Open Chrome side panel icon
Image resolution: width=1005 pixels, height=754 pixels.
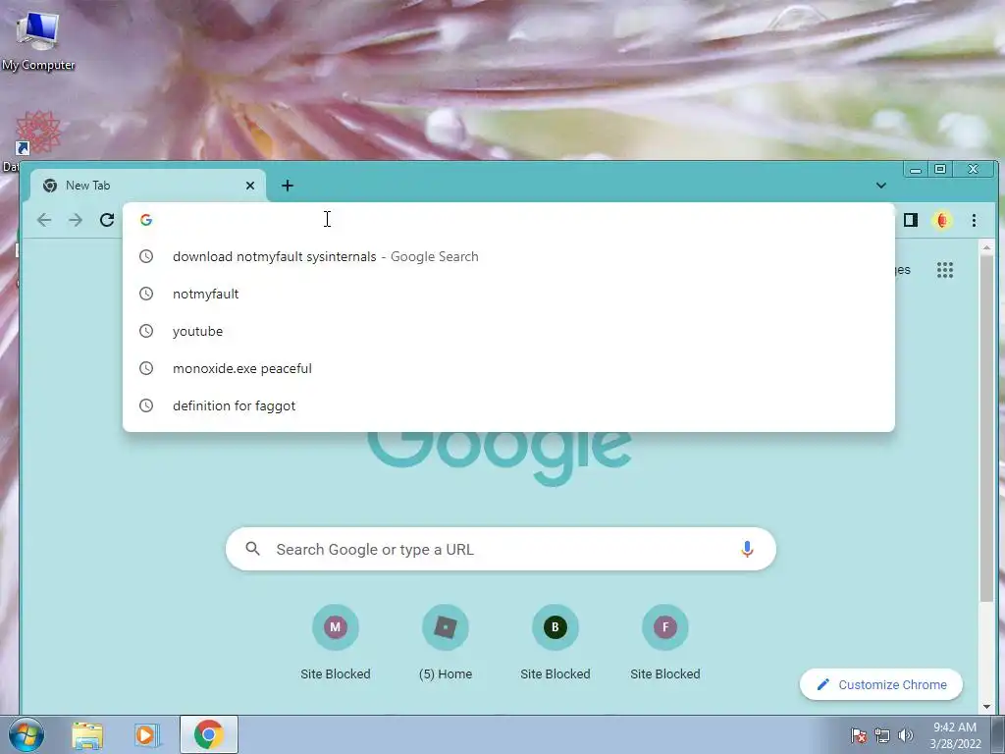pos(910,220)
